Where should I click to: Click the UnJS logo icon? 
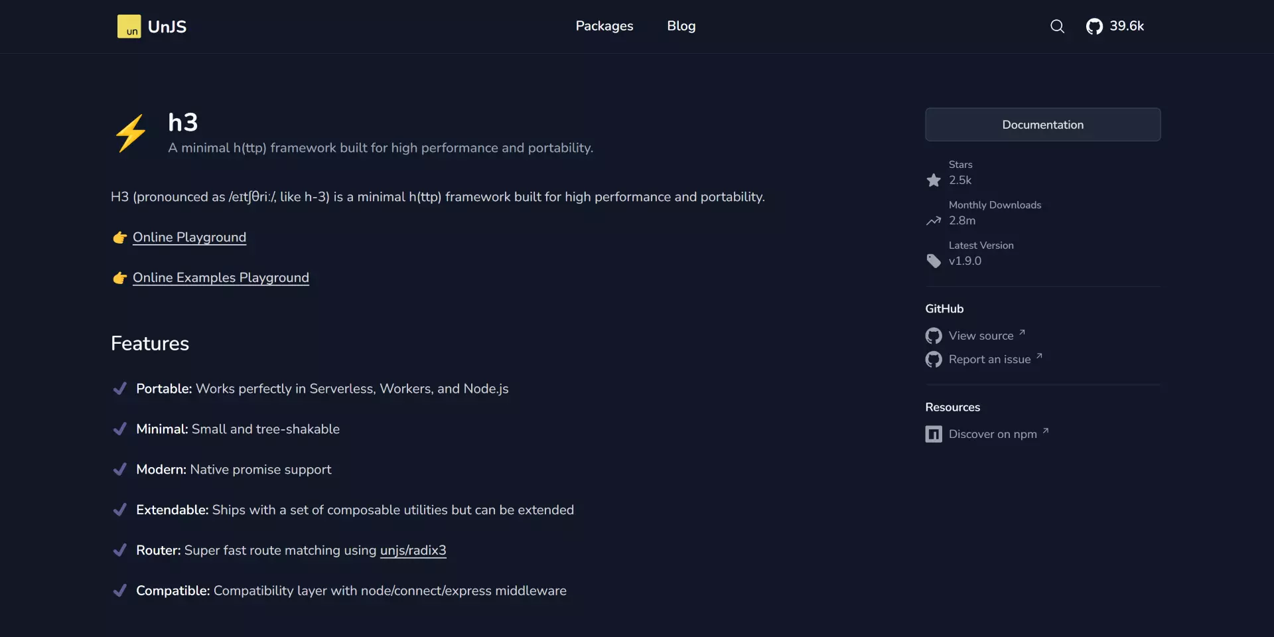[129, 26]
